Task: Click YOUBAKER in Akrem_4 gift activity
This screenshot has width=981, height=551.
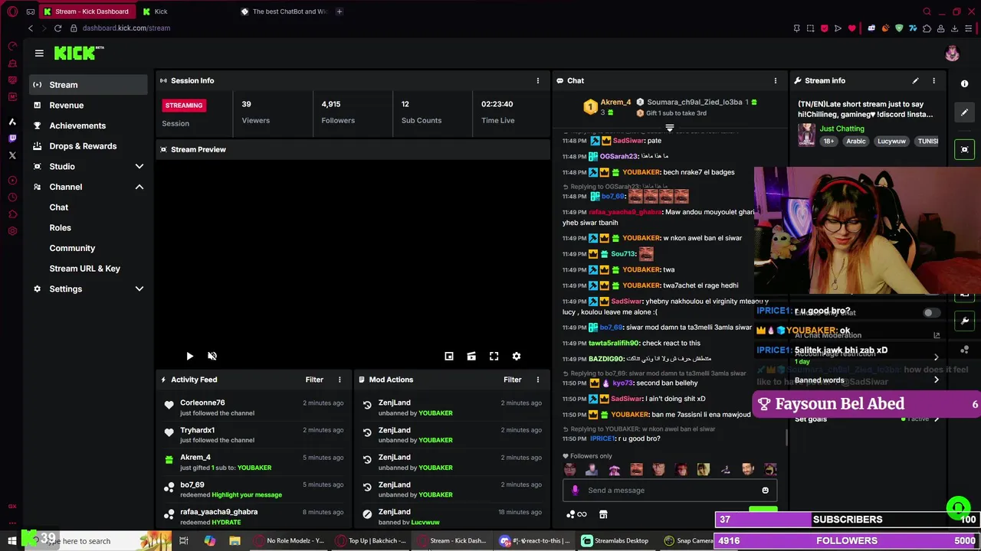Action: (254, 468)
